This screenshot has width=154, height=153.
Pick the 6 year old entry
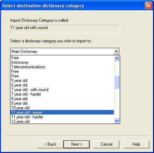(62, 85)
